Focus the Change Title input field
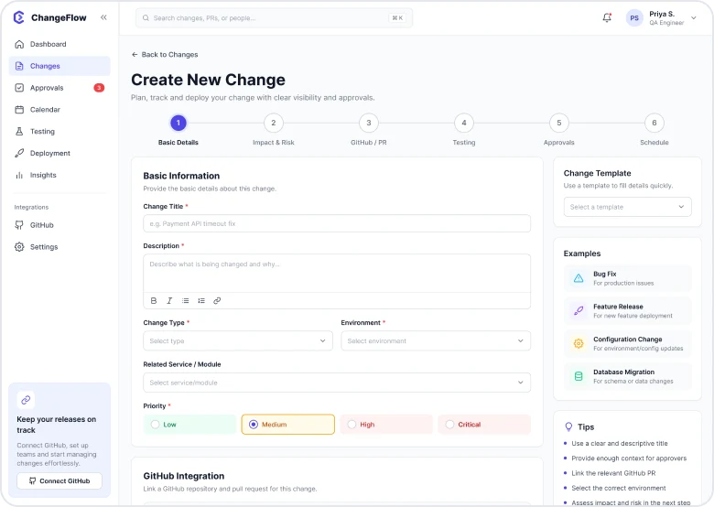714x507 pixels. tap(337, 223)
